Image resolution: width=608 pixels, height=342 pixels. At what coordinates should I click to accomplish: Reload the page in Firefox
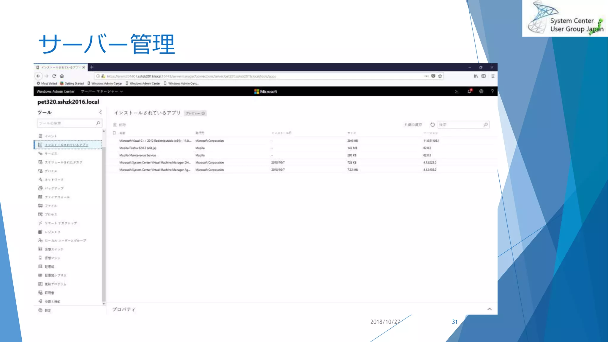pyautogui.click(x=54, y=76)
